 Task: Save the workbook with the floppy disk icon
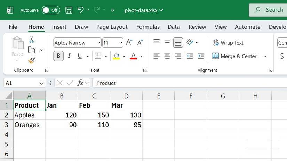[69, 10]
